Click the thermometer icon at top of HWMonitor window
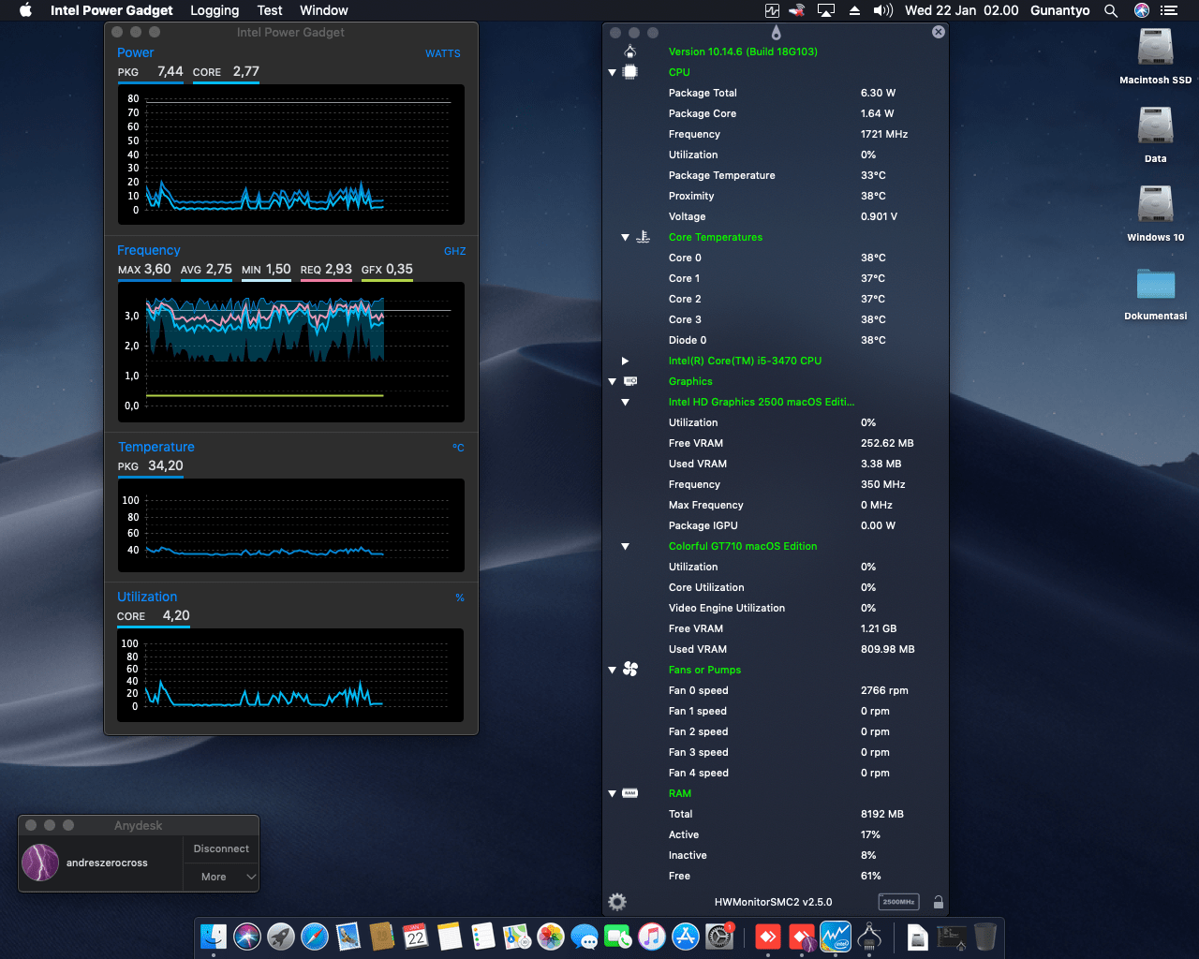The height and width of the screenshot is (959, 1199). (775, 31)
